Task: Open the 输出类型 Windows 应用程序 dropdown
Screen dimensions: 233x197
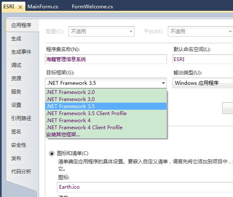Action: [x=203, y=83]
